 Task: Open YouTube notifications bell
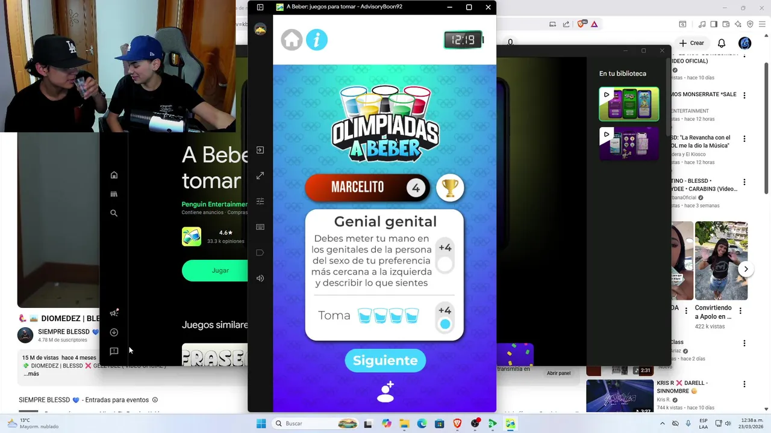[722, 43]
